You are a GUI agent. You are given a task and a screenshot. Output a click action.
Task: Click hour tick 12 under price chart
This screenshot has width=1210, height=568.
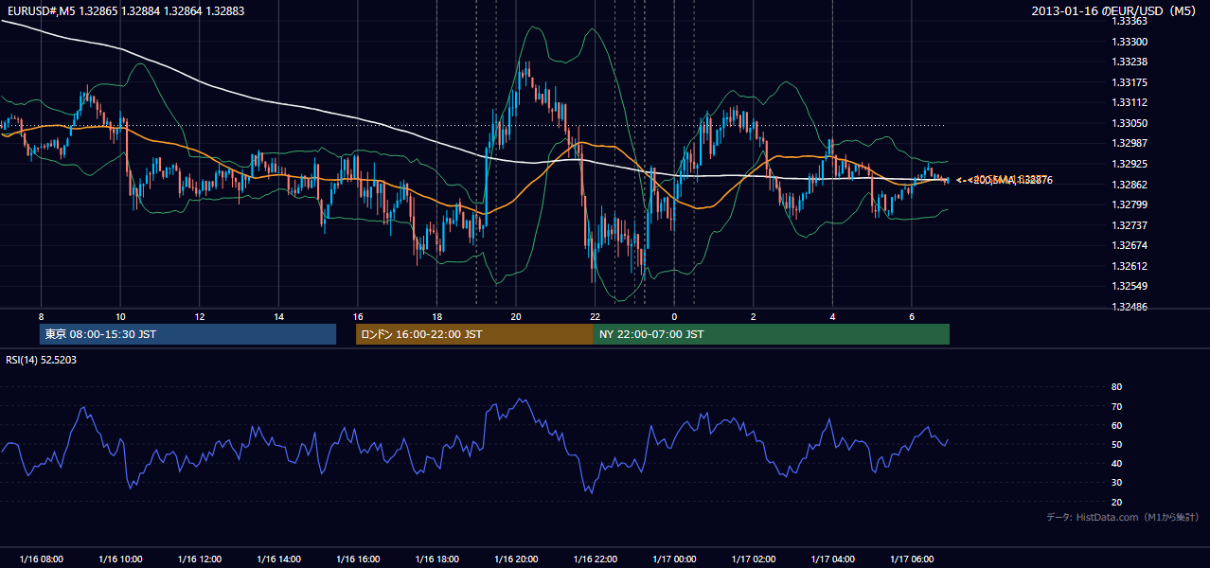(199, 316)
